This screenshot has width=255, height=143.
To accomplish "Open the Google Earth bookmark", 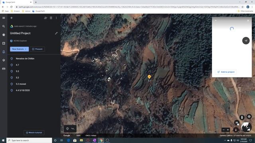I will [x=39, y=11].
